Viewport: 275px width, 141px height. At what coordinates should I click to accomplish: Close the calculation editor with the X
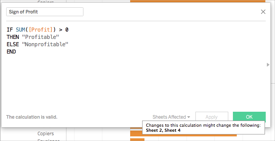click(x=263, y=12)
